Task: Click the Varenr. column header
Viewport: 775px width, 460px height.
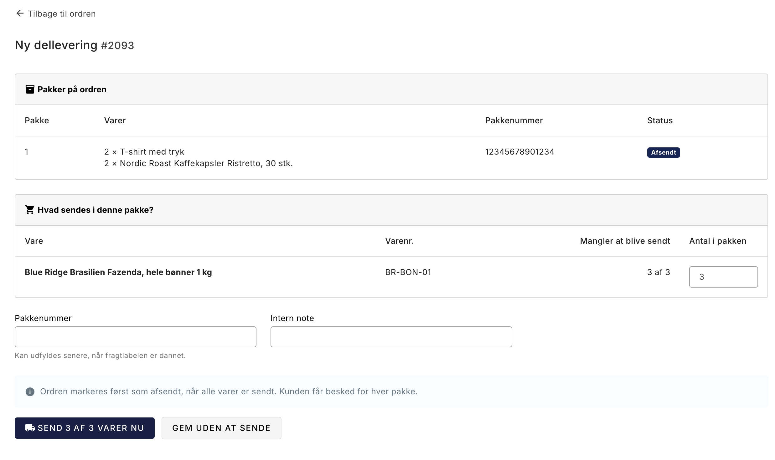Action: coord(400,241)
